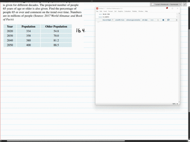Click the expand full-page view arrow icon
This screenshot has height=142, width=190.
(185, 4)
